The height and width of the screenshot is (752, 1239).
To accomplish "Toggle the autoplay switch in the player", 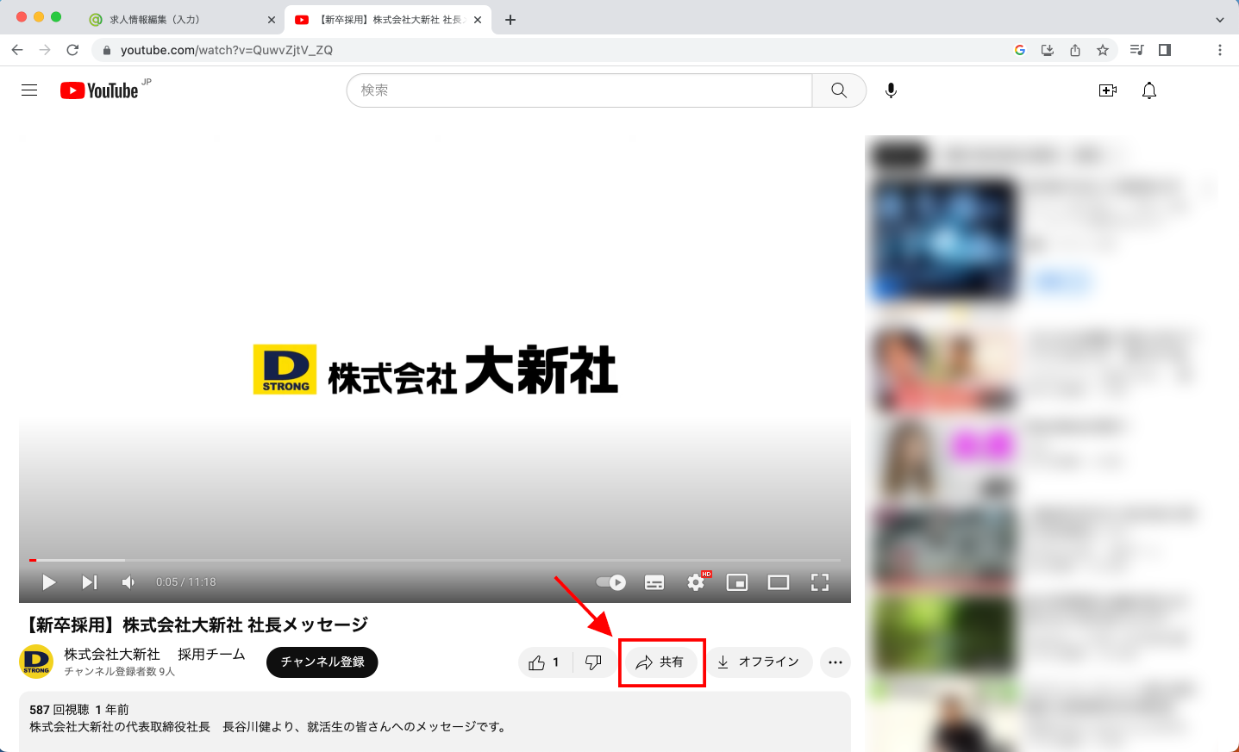I will point(611,582).
